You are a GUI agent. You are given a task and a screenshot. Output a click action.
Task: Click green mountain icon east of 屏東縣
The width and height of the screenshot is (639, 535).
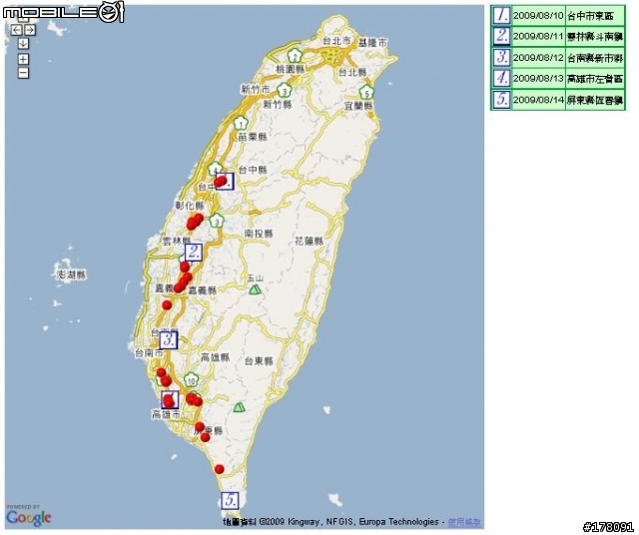click(x=240, y=407)
